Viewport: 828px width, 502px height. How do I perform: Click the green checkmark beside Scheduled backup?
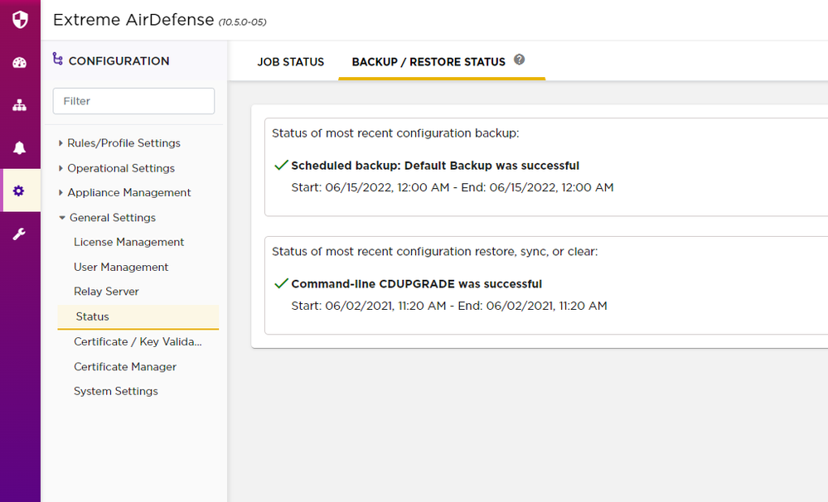click(x=281, y=165)
